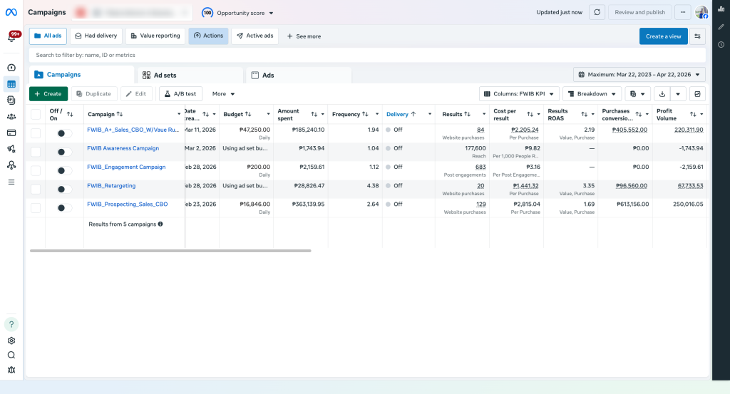Check the FWIB Awareness Campaign row checkbox
The image size is (730, 394).
[x=36, y=152]
